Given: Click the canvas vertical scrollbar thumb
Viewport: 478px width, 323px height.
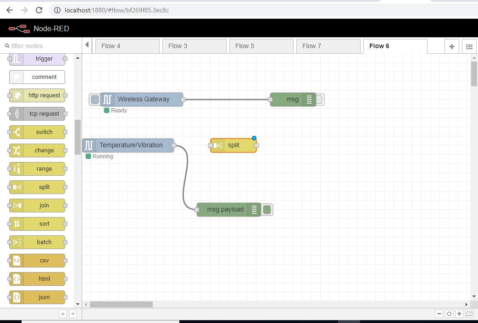Looking at the screenshot, I should tap(474, 74).
